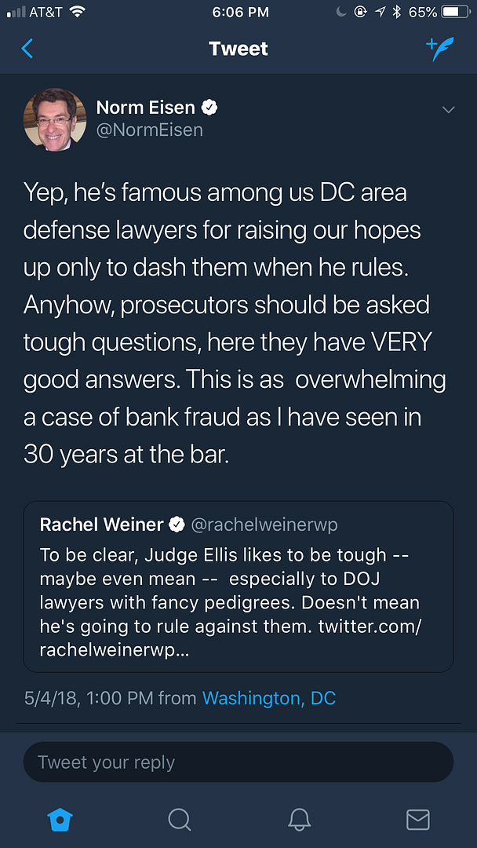Tap Norm Eisen's profile photo
This screenshot has width=477, height=848.
click(x=55, y=119)
